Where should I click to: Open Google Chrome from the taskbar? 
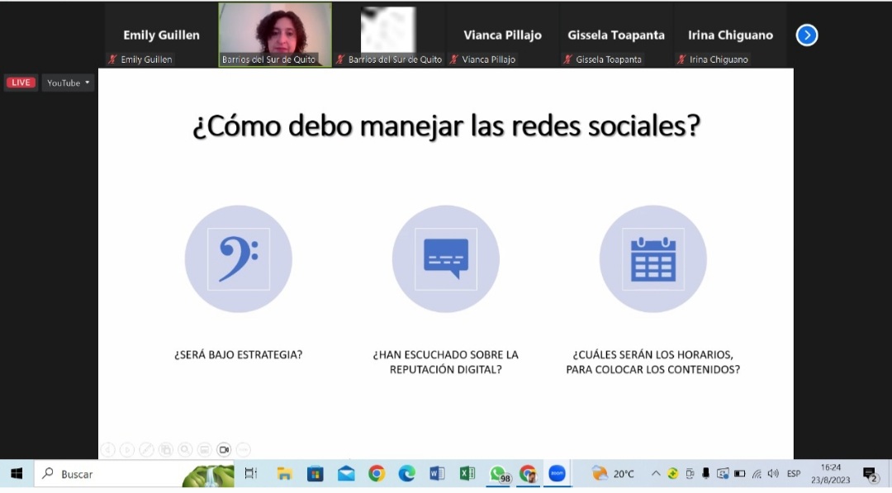point(376,473)
